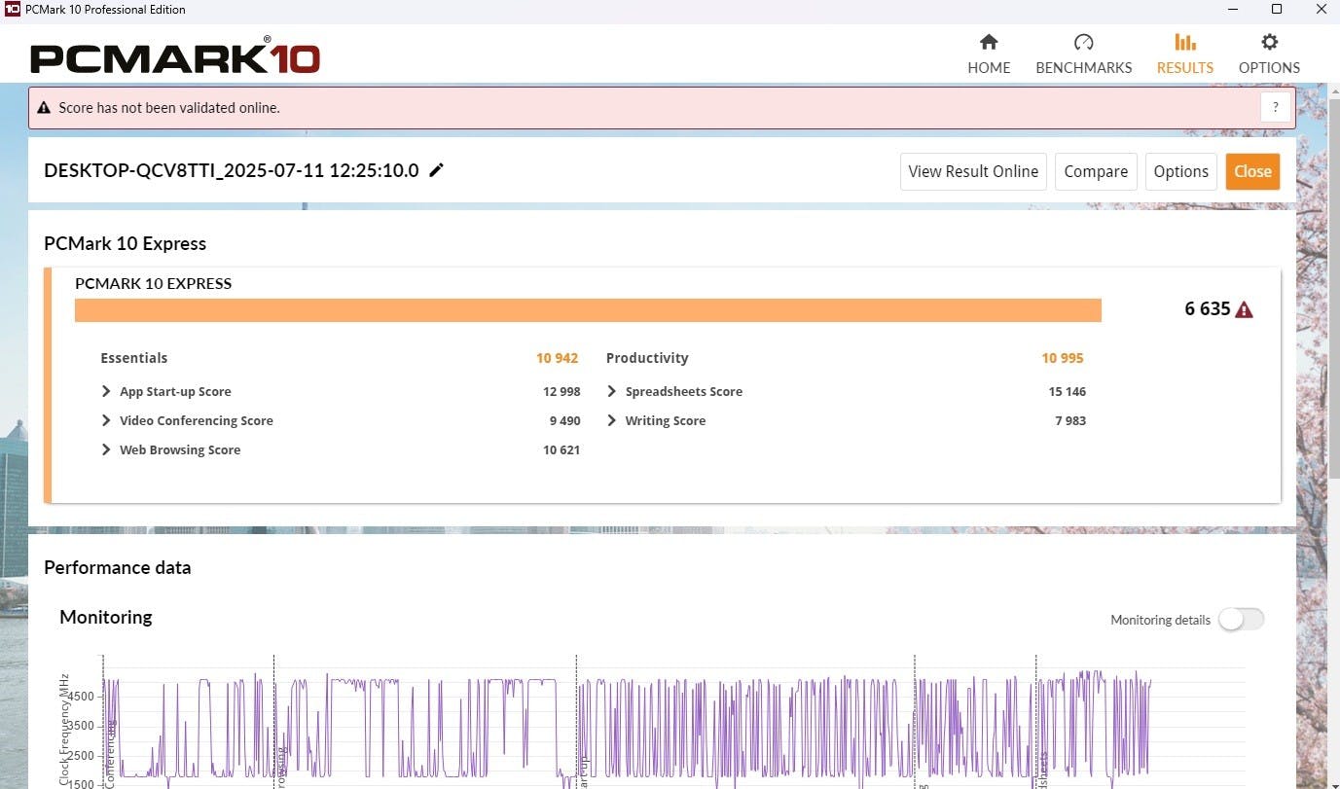
Task: Click the Essentials score 10 942
Action: coord(557,358)
